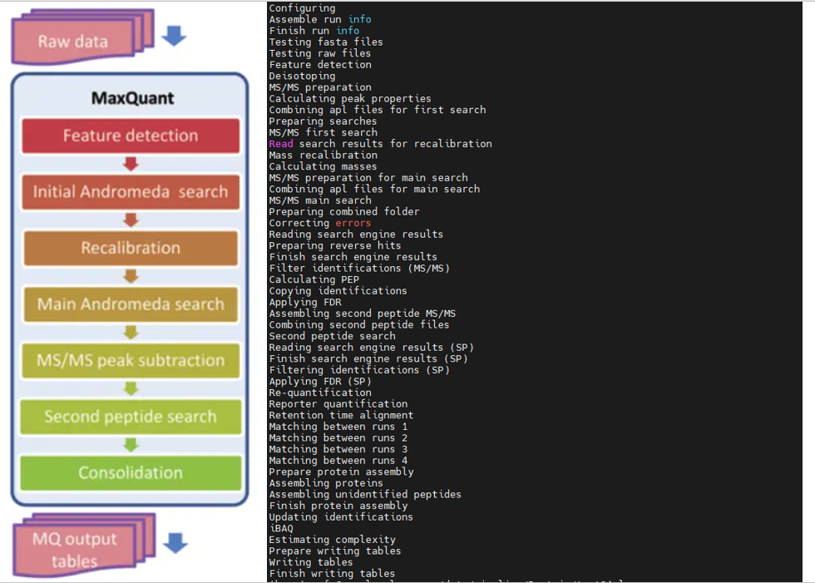Select the Initial Andromeda search box
The image size is (815, 583).
tap(131, 192)
